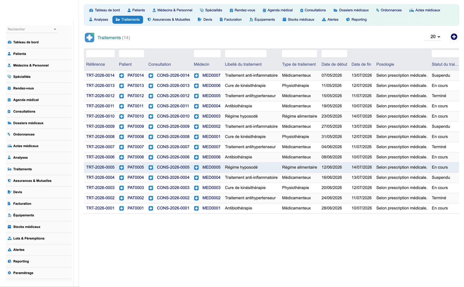
Task: Click the Traitements module icon beside title
Action: click(x=90, y=38)
